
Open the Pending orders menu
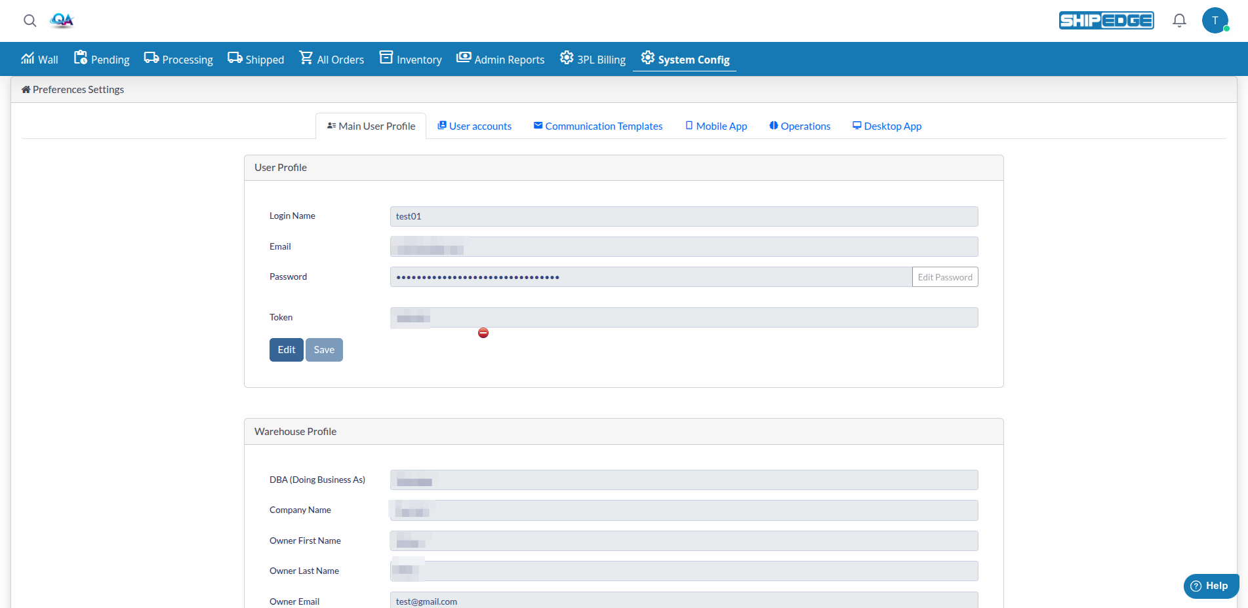[x=102, y=59]
